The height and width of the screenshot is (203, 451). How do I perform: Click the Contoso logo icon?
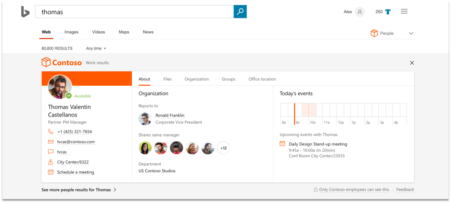point(46,62)
